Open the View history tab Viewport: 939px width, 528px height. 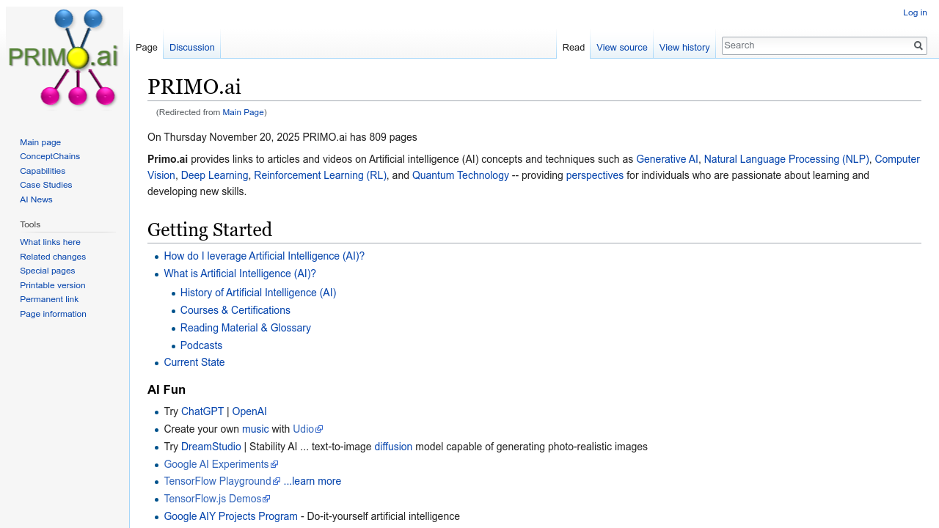tap(684, 47)
